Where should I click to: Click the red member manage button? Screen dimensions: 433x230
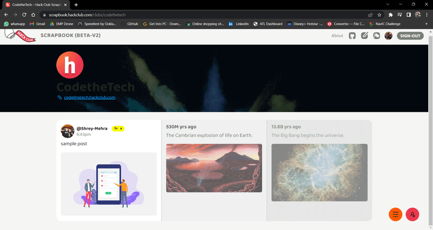coord(413,214)
